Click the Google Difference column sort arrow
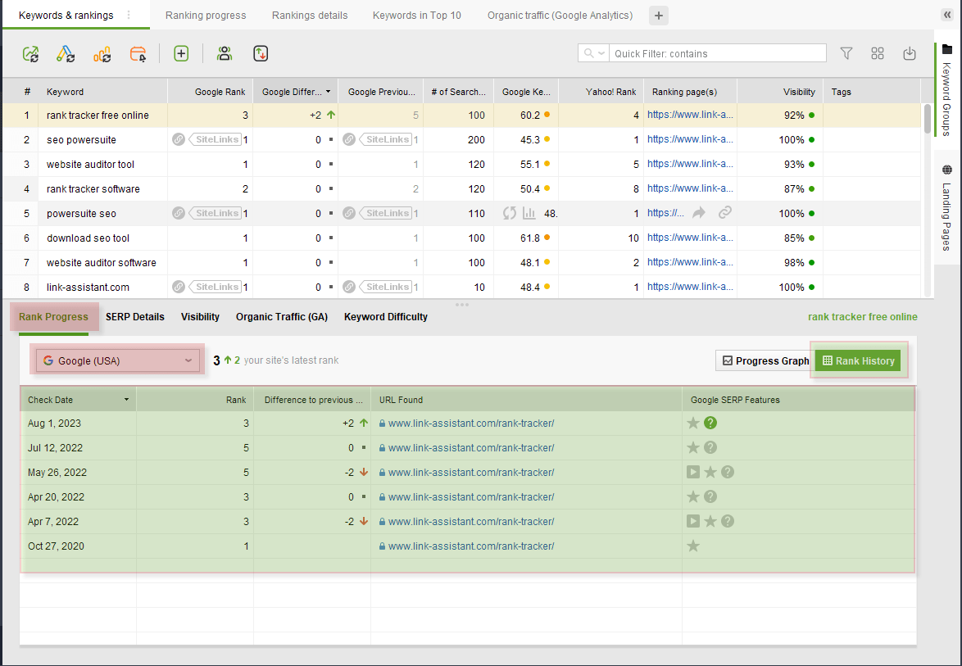 [x=329, y=92]
